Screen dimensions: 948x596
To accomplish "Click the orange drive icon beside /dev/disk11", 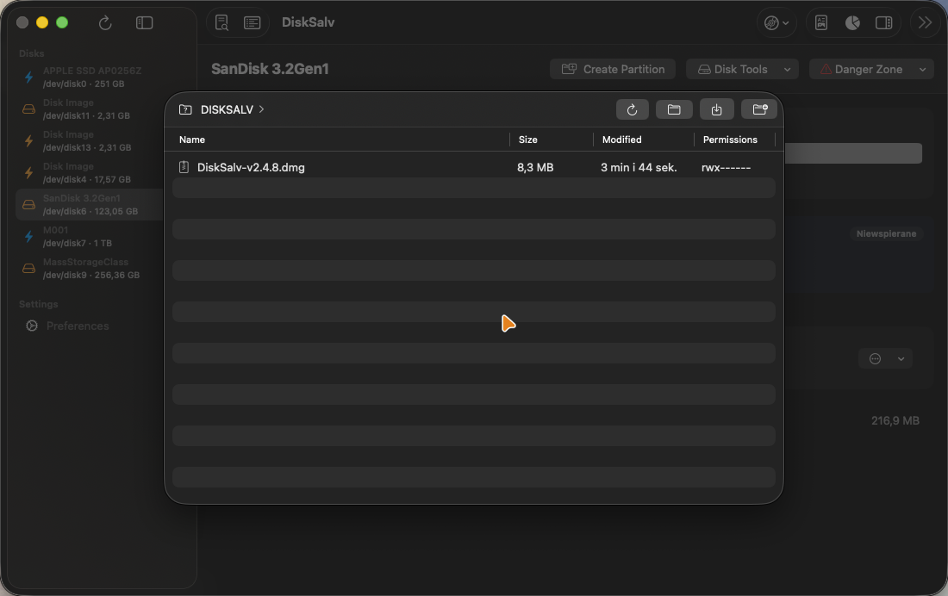I will pyautogui.click(x=28, y=109).
